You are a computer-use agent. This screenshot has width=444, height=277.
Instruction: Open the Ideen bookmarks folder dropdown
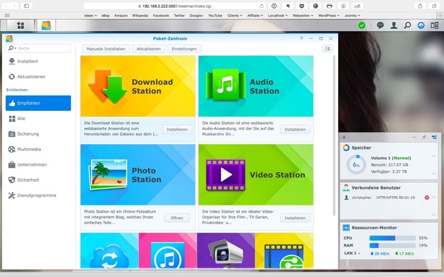click(90, 16)
